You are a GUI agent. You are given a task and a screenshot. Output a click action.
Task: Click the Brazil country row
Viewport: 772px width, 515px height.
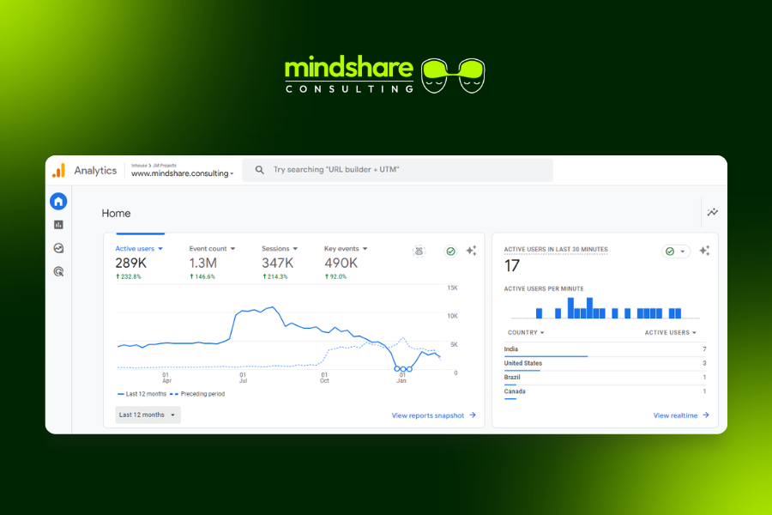pyautogui.click(x=605, y=378)
